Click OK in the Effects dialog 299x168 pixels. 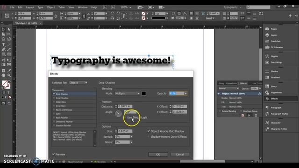[158, 154]
